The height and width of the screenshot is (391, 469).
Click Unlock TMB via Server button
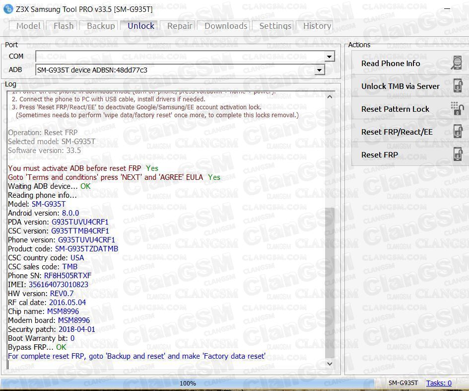point(410,86)
